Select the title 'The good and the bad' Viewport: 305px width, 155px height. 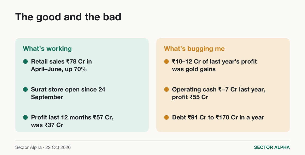point(68,17)
